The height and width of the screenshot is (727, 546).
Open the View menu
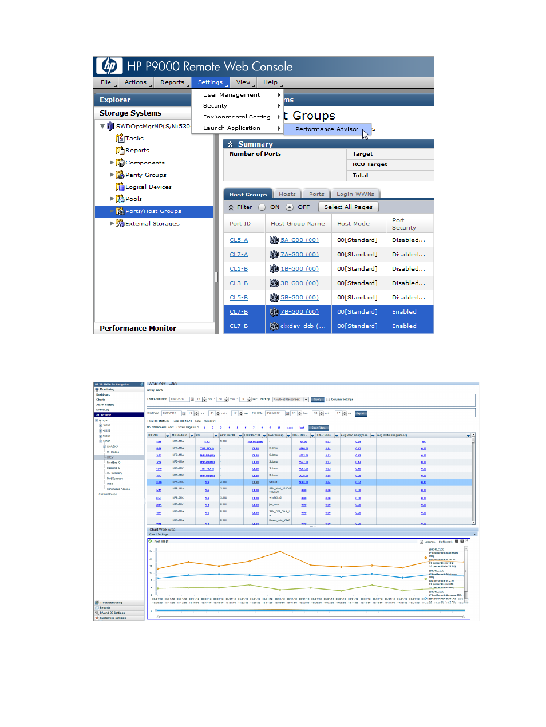[243, 82]
